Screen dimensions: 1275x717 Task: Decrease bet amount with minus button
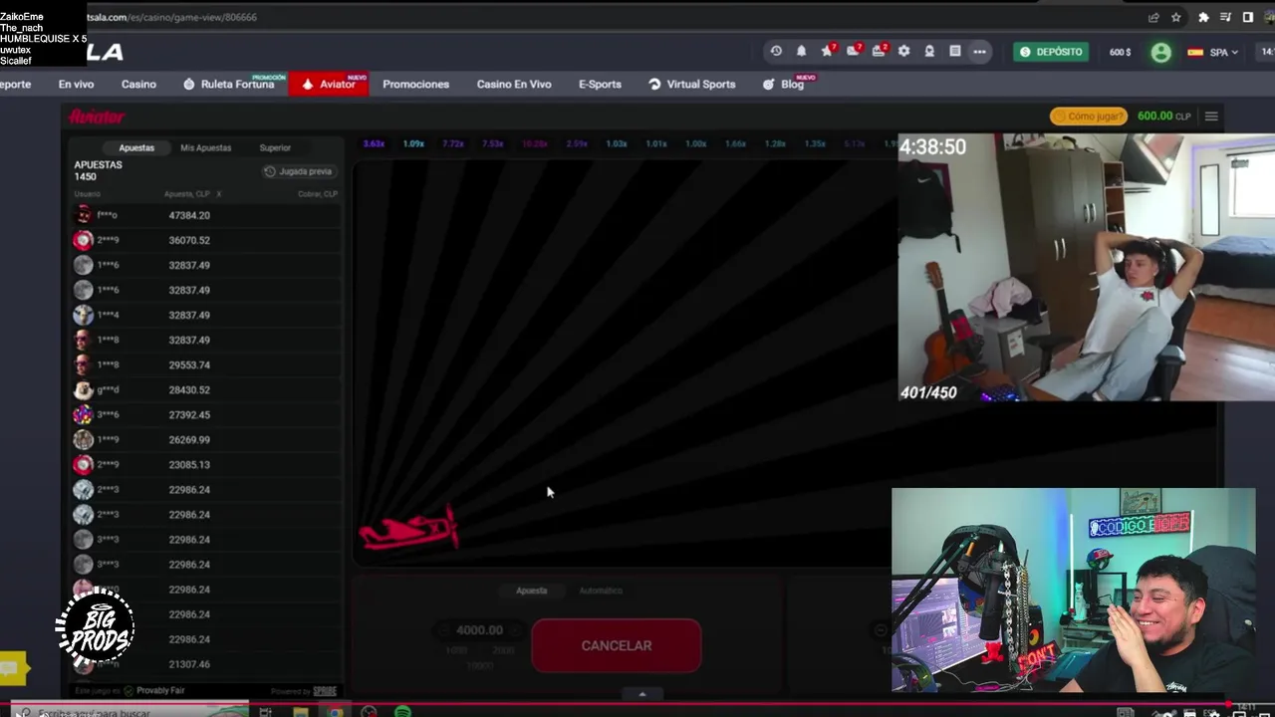point(443,630)
